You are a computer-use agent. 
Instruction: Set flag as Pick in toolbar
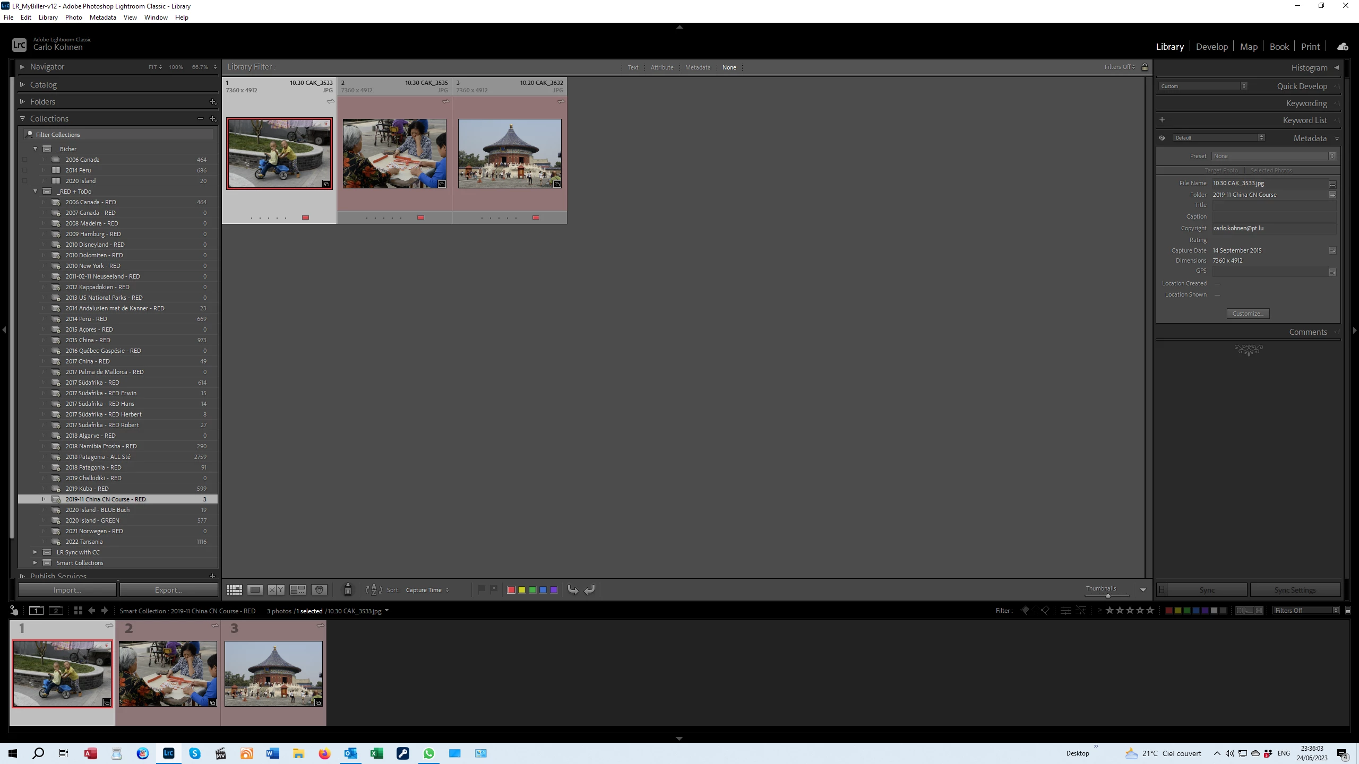click(481, 589)
